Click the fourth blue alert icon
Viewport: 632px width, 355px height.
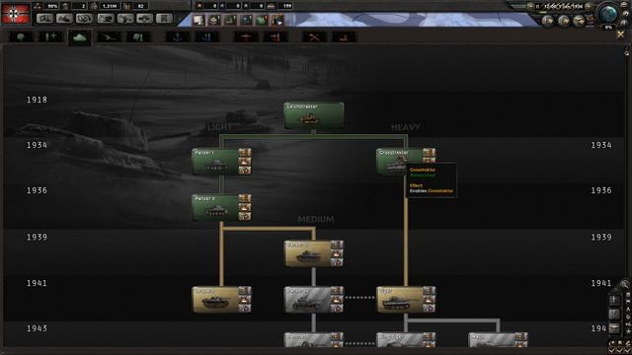coord(246,20)
